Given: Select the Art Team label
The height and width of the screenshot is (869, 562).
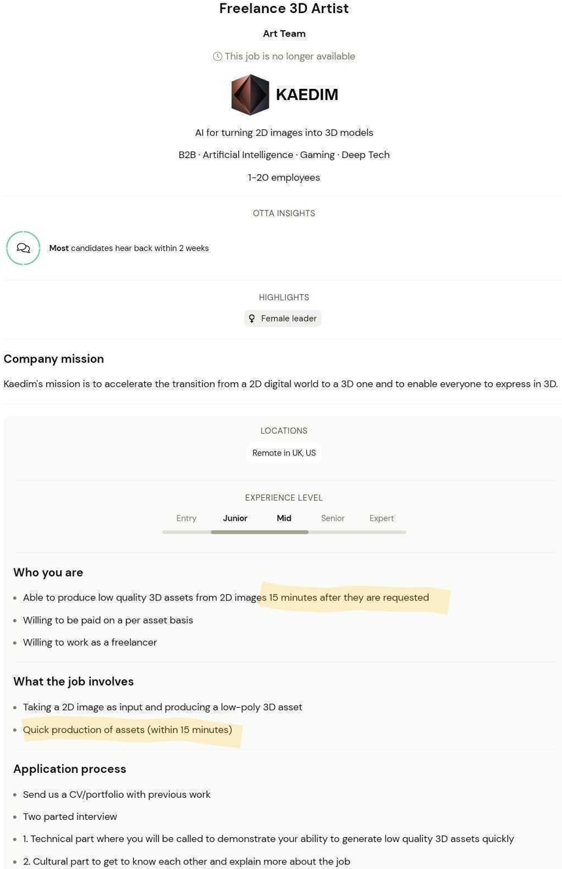Looking at the screenshot, I should point(284,33).
